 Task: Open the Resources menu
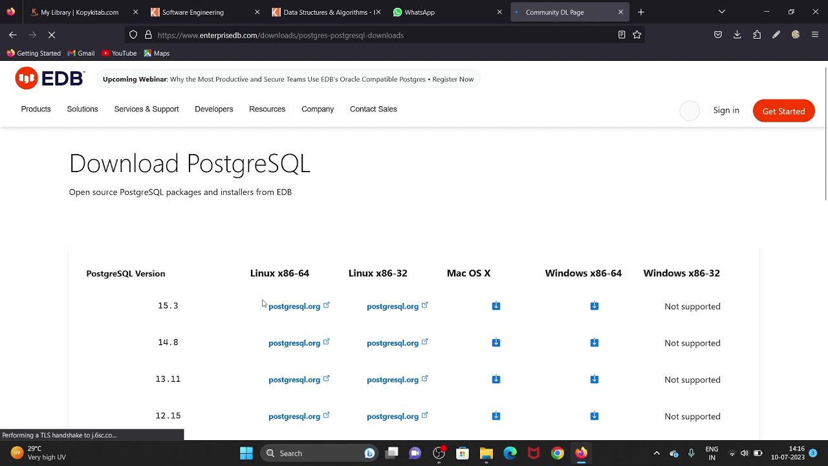[267, 109]
